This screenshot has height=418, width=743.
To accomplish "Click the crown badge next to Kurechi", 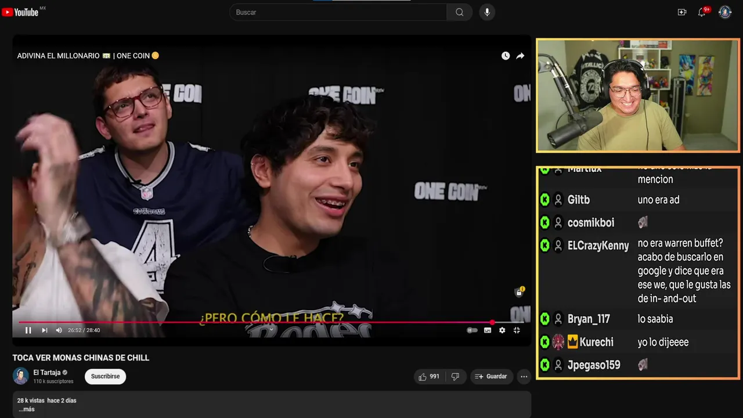I will click(572, 342).
